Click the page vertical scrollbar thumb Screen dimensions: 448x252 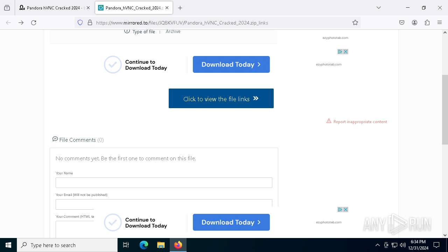[x=445, y=110]
